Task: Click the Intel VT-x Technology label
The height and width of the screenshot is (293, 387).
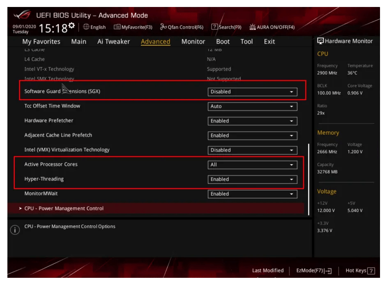Action: 49,69
